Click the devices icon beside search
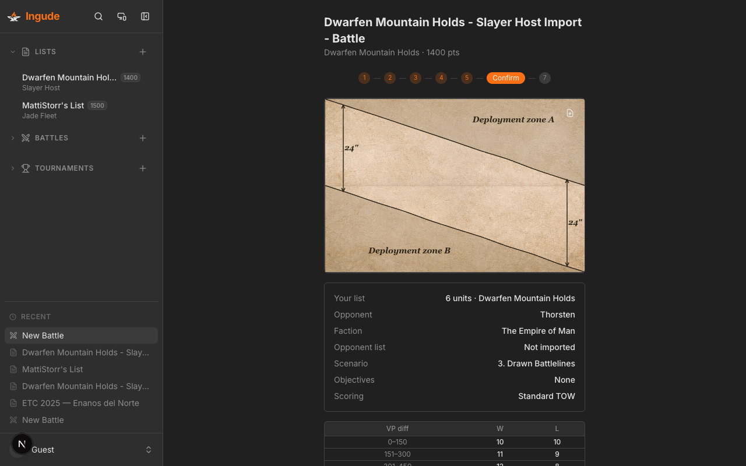 click(x=122, y=16)
